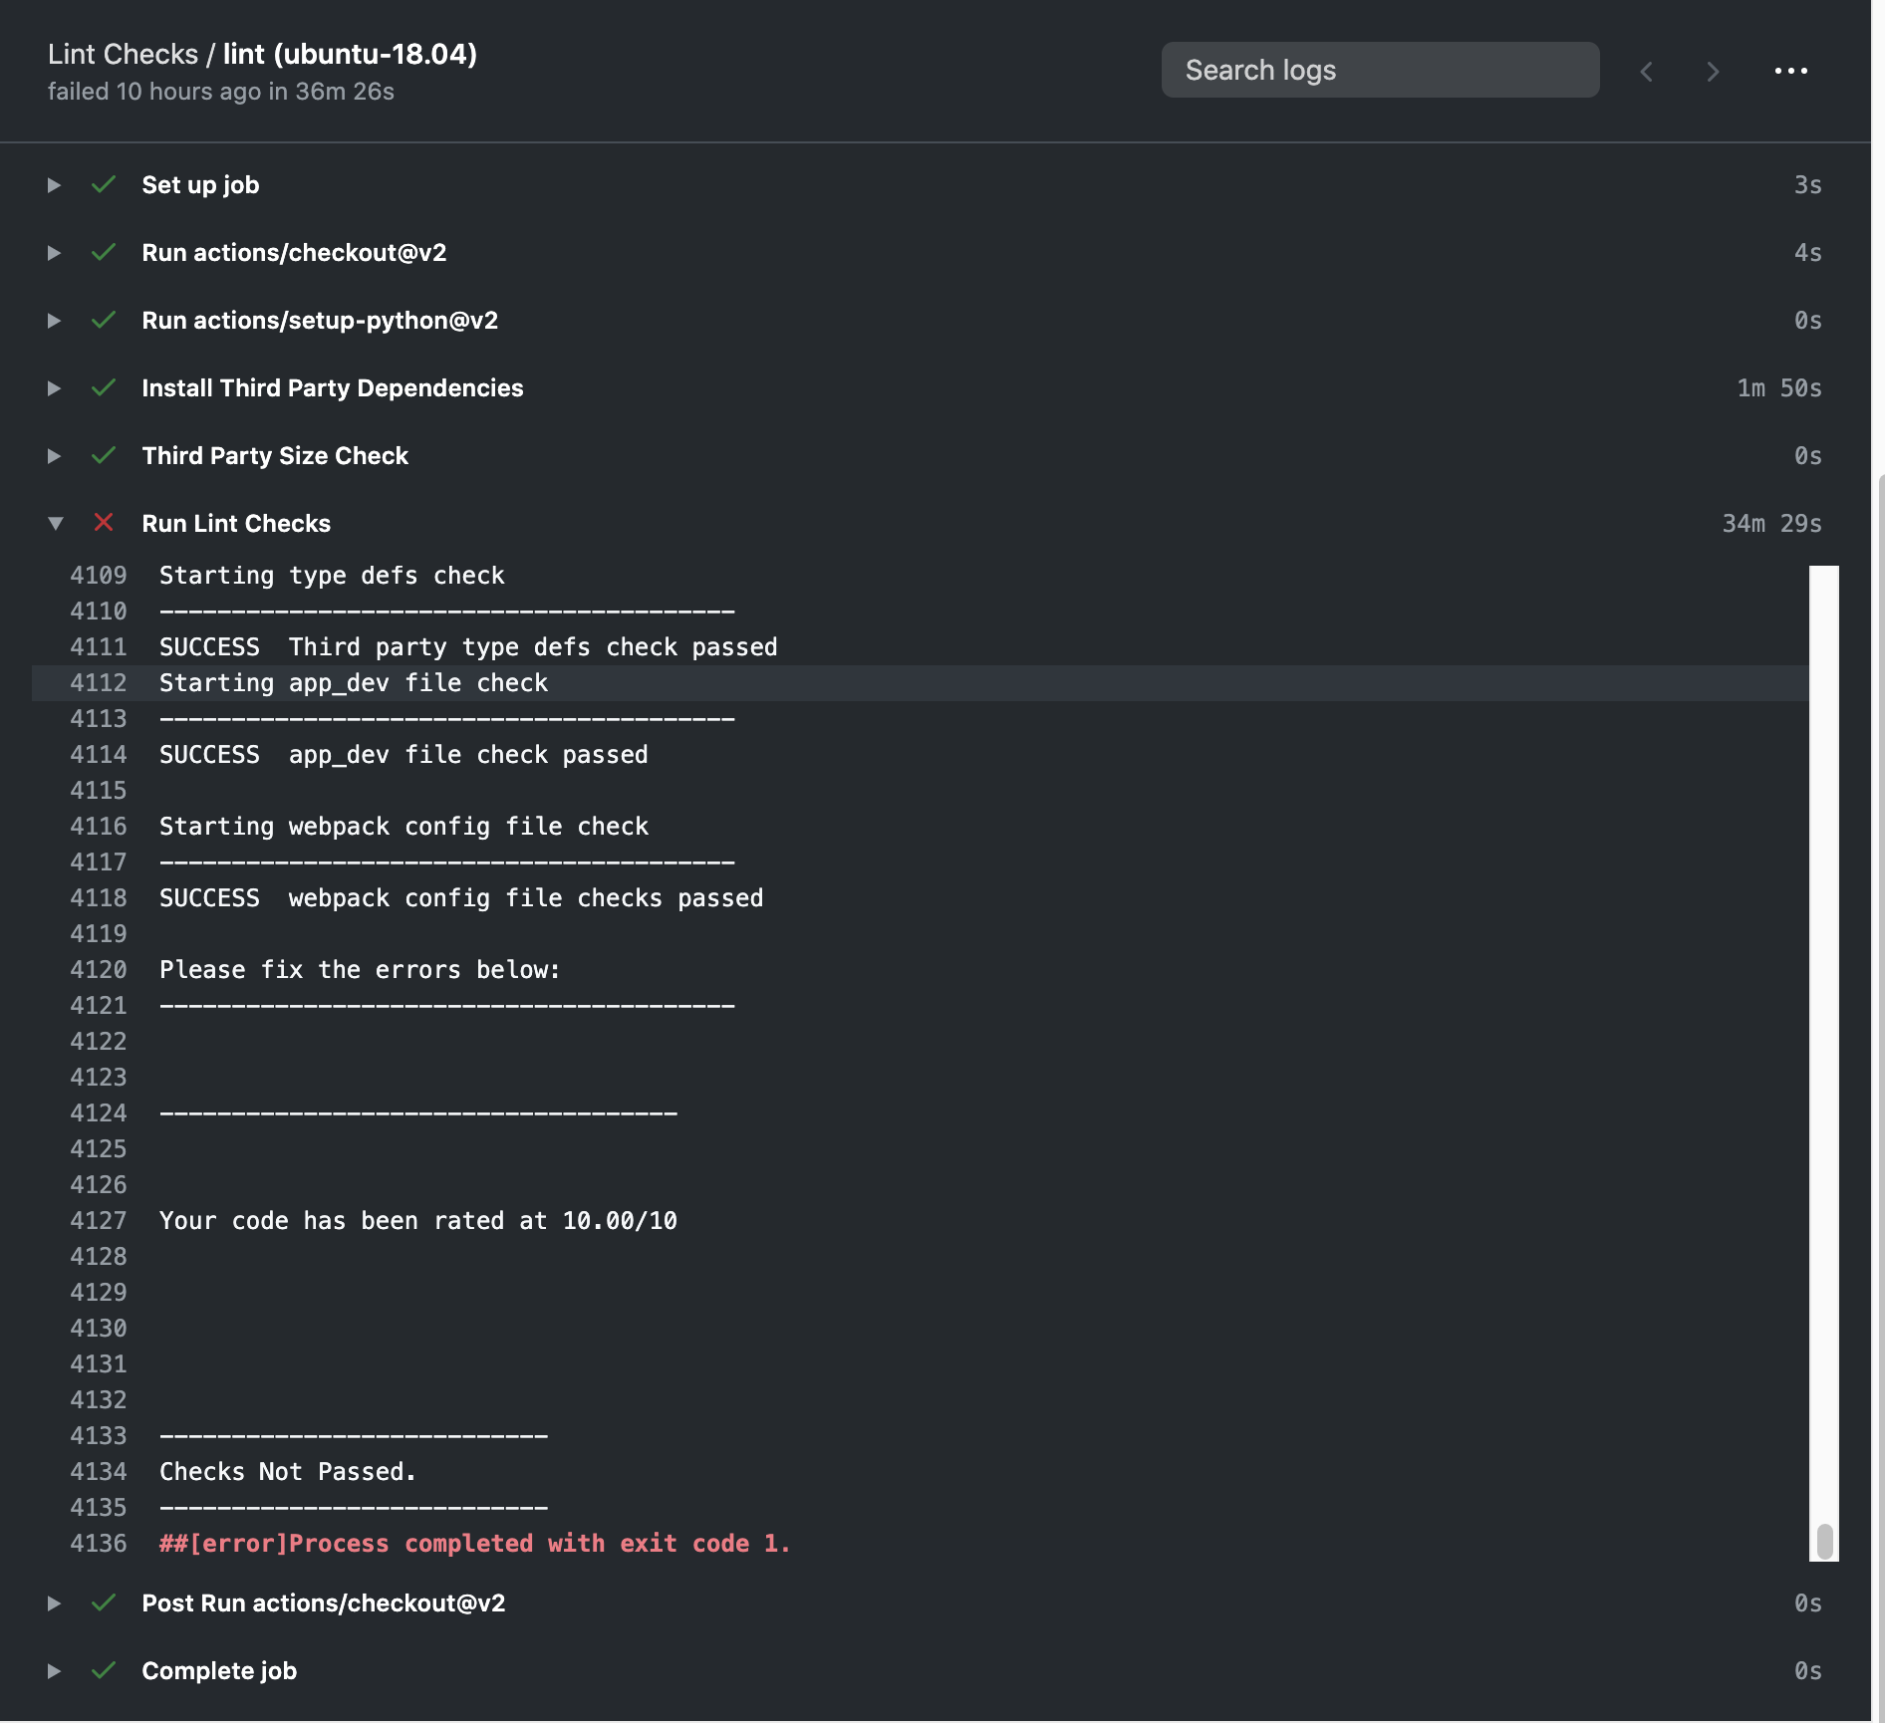Click green check beside Post Run actions/checkout@v2
The width and height of the screenshot is (1885, 1723).
click(104, 1602)
